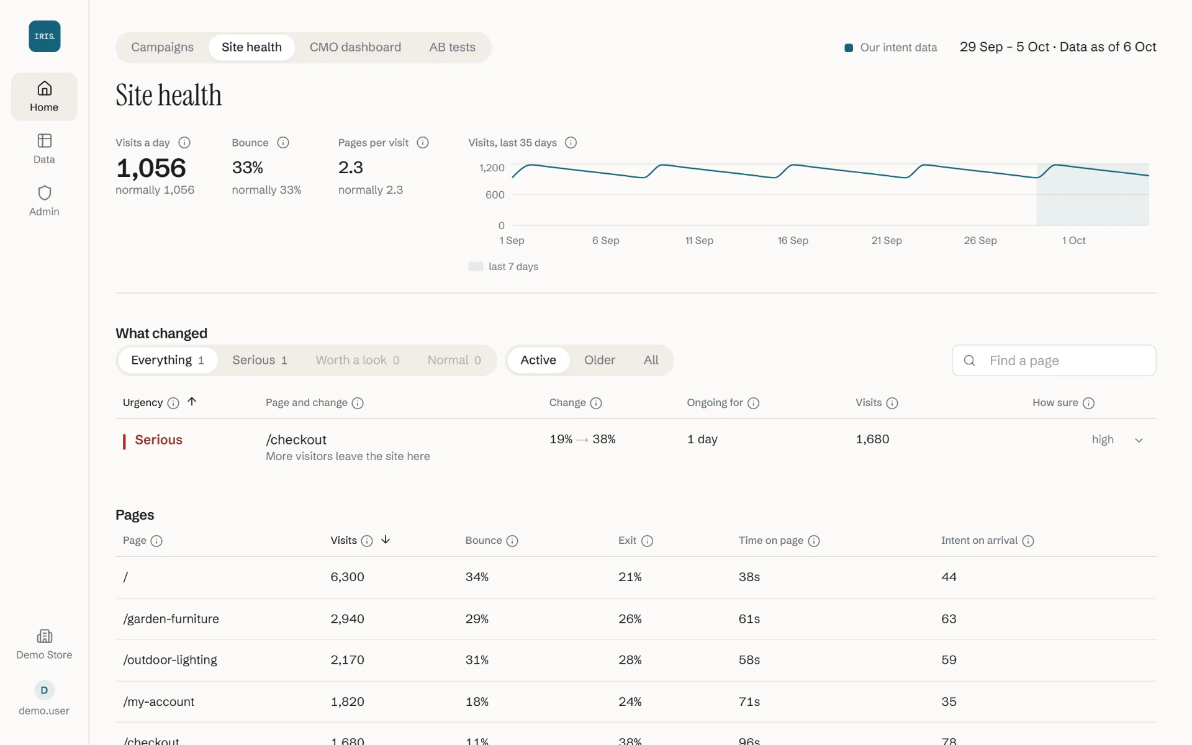Viewport: 1192px width, 745px height.
Task: Click the demo.user avatar
Action: coord(44,690)
